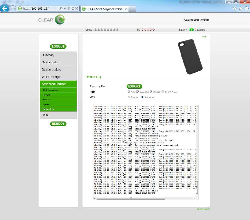Open the Router submenu item
The width and height of the screenshot is (250, 220).
pos(58,100)
